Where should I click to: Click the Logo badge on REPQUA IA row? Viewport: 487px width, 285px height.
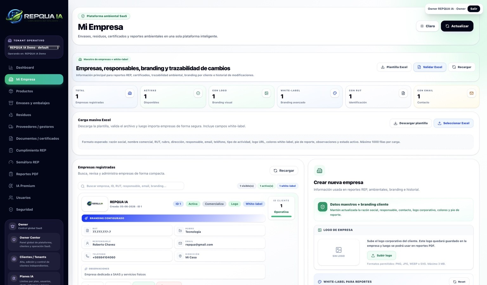[235, 204]
